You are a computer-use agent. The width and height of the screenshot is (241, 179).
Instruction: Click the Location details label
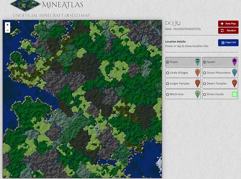[x=176, y=41]
